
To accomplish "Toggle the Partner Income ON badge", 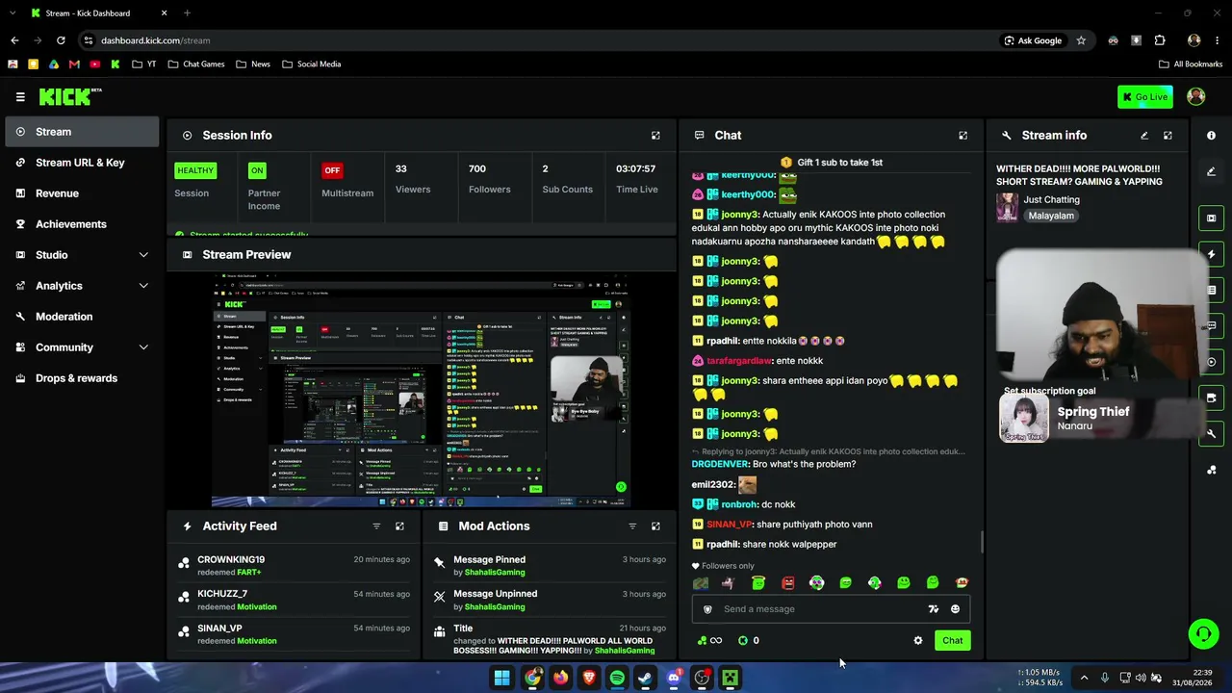I will tap(257, 170).
